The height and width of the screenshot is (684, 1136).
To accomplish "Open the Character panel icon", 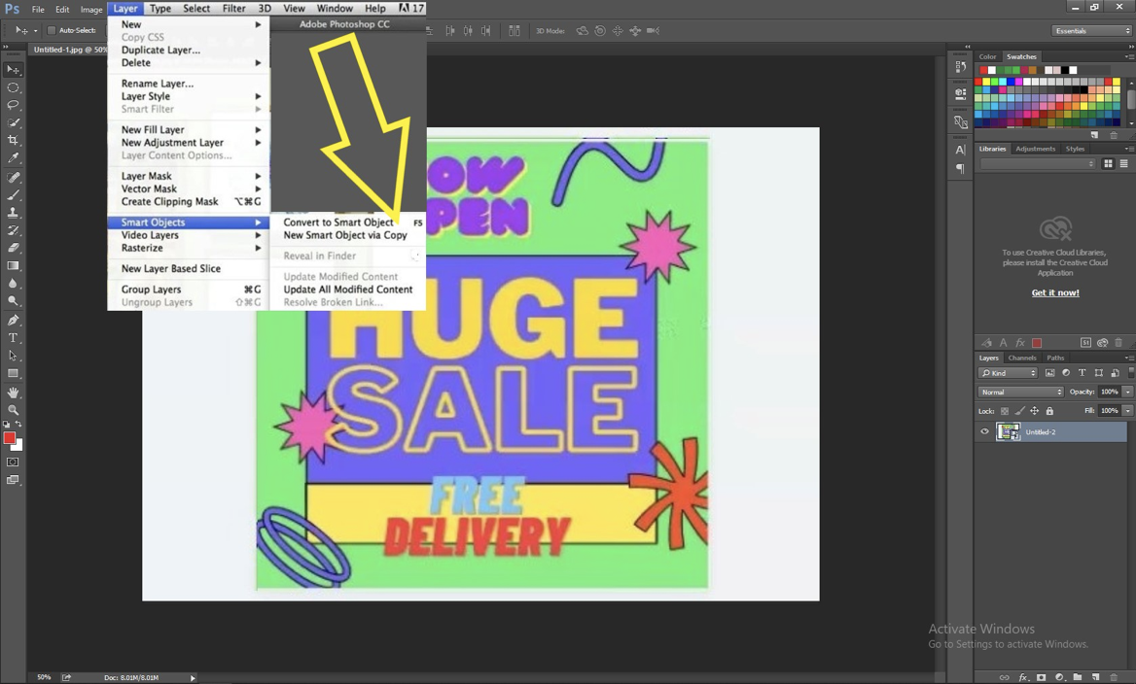I will [961, 150].
